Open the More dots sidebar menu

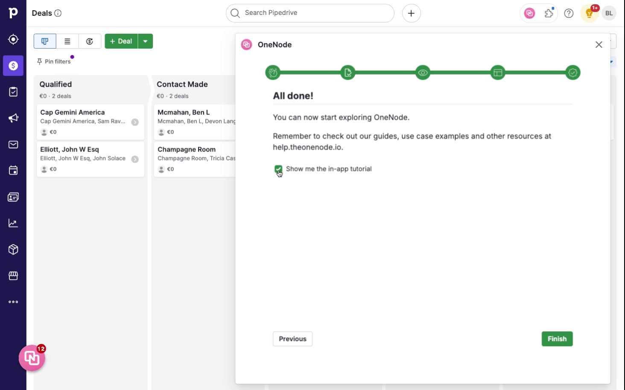[13, 302]
